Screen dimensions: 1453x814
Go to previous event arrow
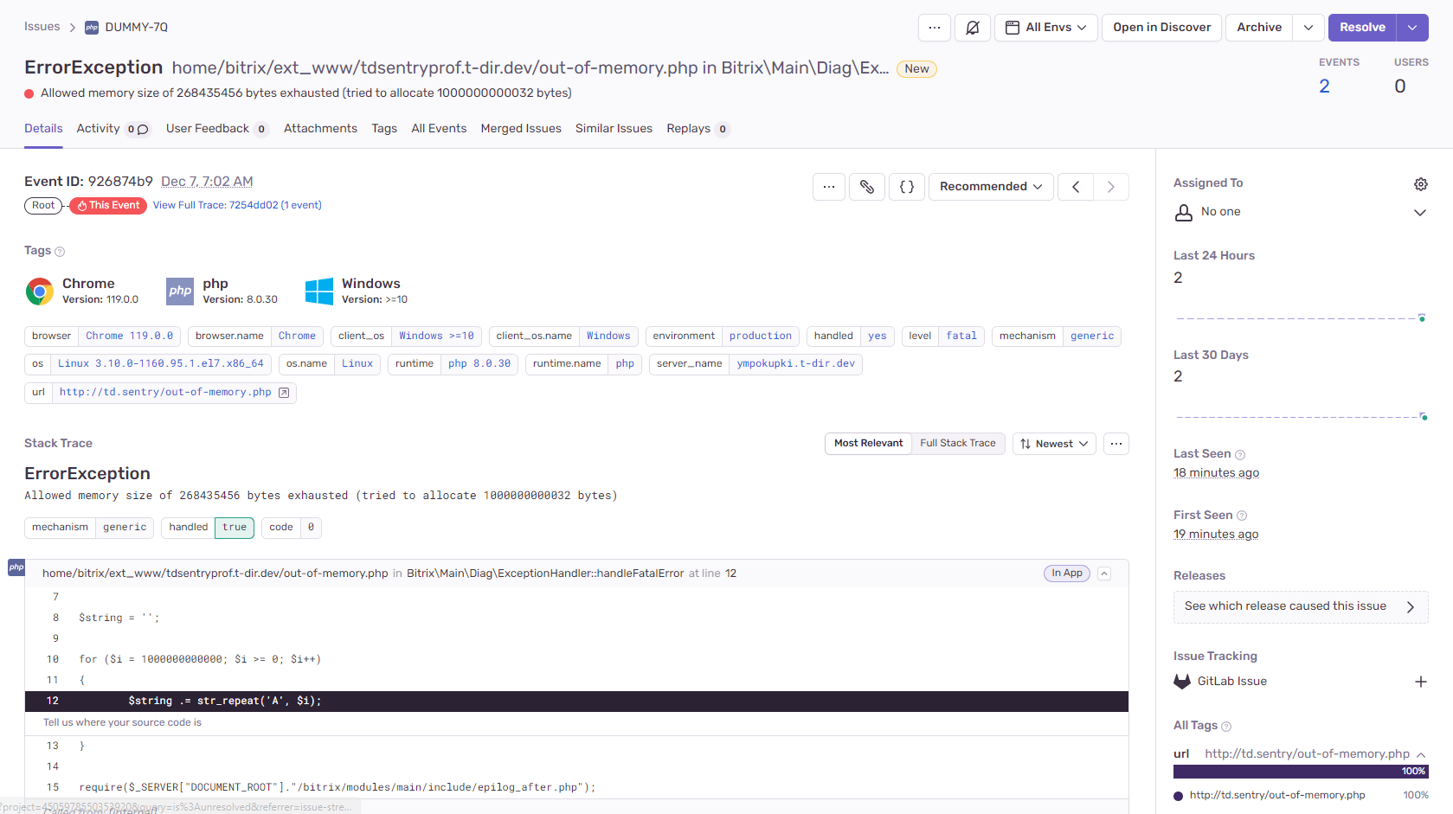(x=1076, y=187)
